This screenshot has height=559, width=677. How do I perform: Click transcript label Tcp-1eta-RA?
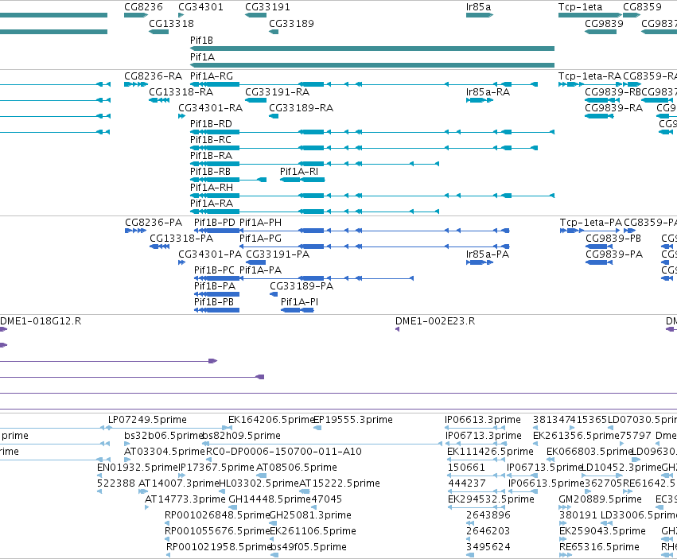click(x=589, y=76)
